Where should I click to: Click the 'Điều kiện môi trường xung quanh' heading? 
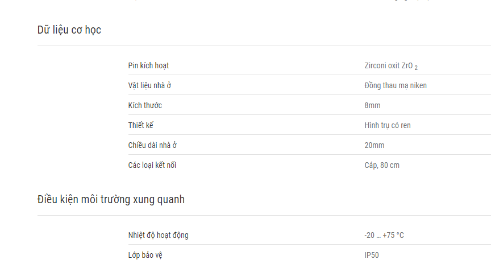click(111, 200)
